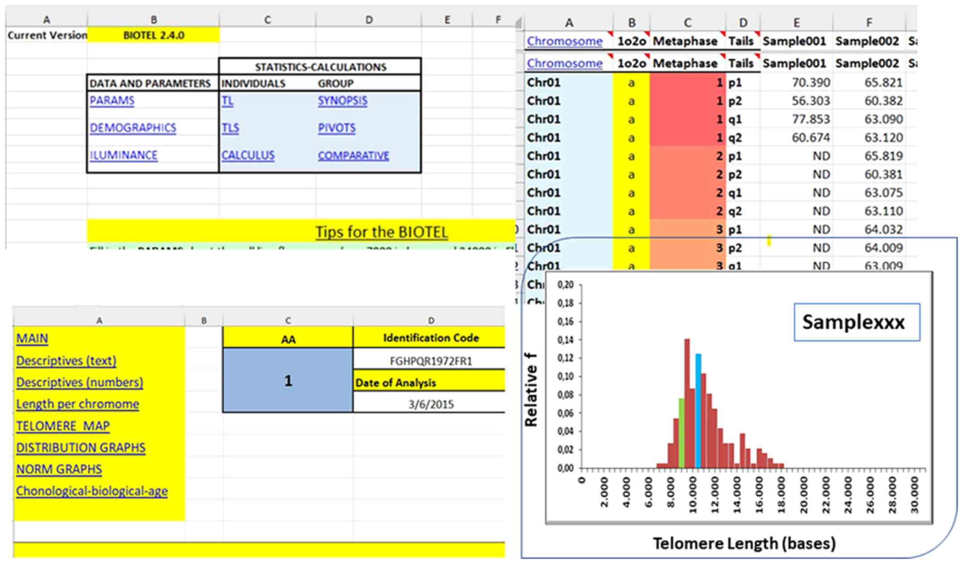963x564 pixels.
Task: Open the DEMOGRAPHICS link
Action: (133, 128)
